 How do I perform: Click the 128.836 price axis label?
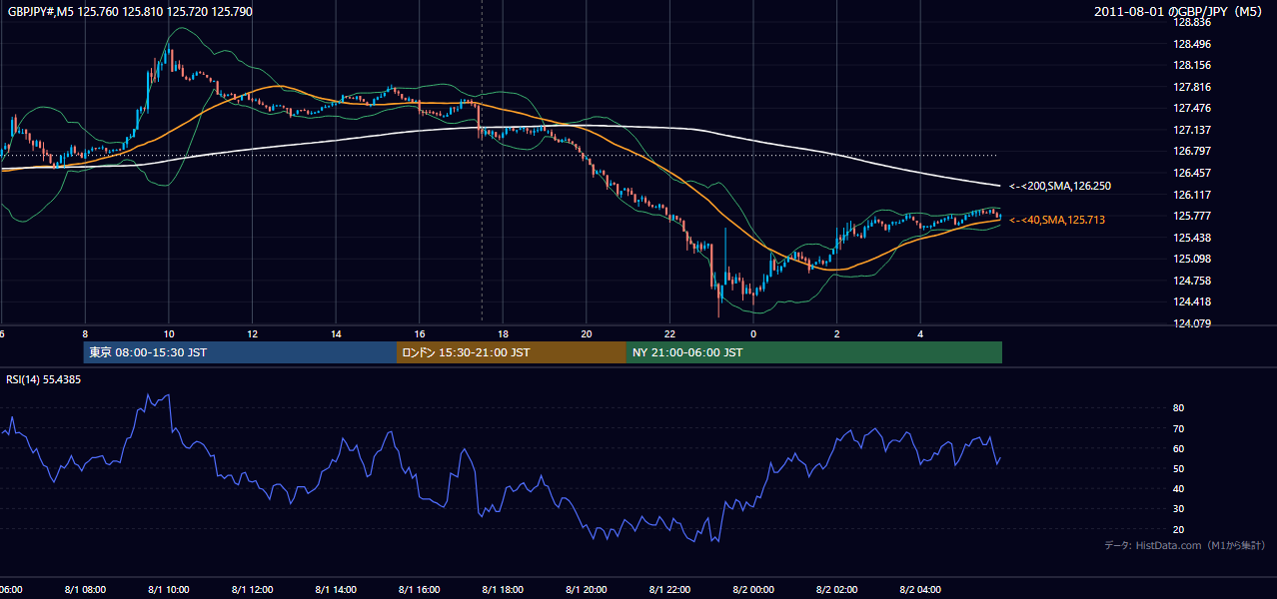pos(1191,22)
